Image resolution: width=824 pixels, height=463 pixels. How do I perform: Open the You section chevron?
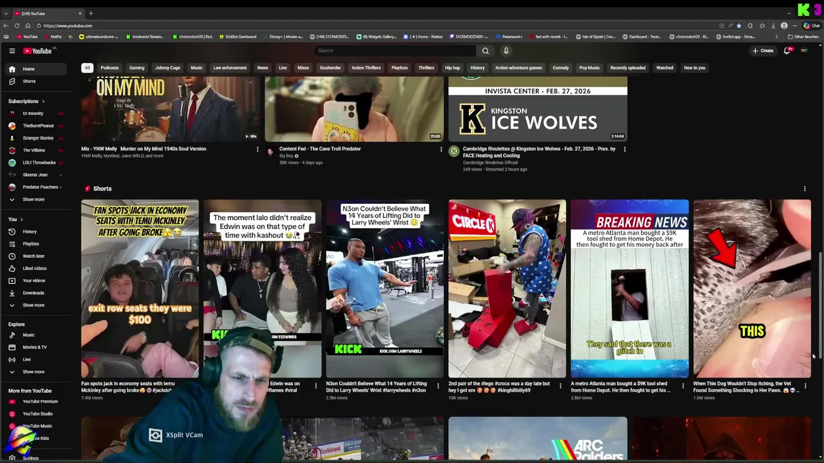point(21,219)
